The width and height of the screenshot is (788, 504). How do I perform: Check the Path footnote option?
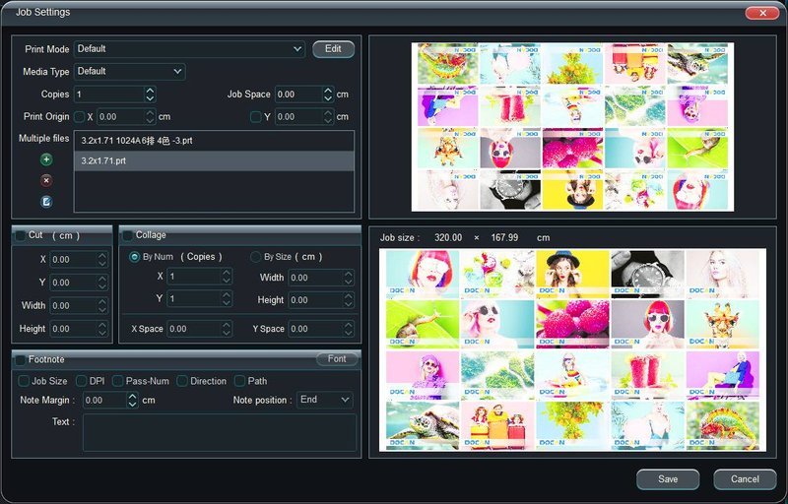click(x=239, y=381)
